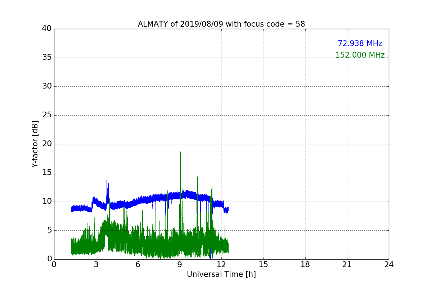Click the Y-factor [dB] axis label
This screenshot has width=432, height=288.
pyautogui.click(x=35, y=144)
